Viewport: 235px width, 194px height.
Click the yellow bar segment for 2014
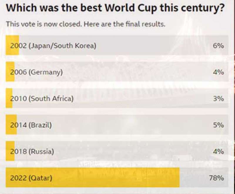coord(11,125)
